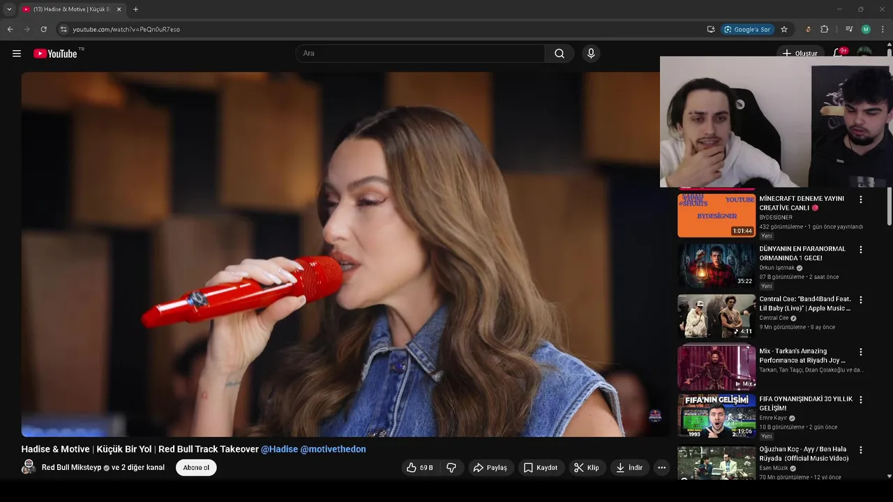This screenshot has width=893, height=502.
Task: Open the YouTube hamburger guide menu
Action: click(17, 54)
